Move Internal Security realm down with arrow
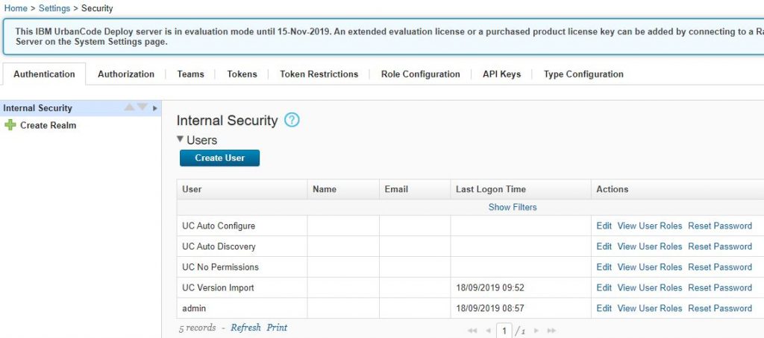This screenshot has height=338, width=764. [143, 108]
